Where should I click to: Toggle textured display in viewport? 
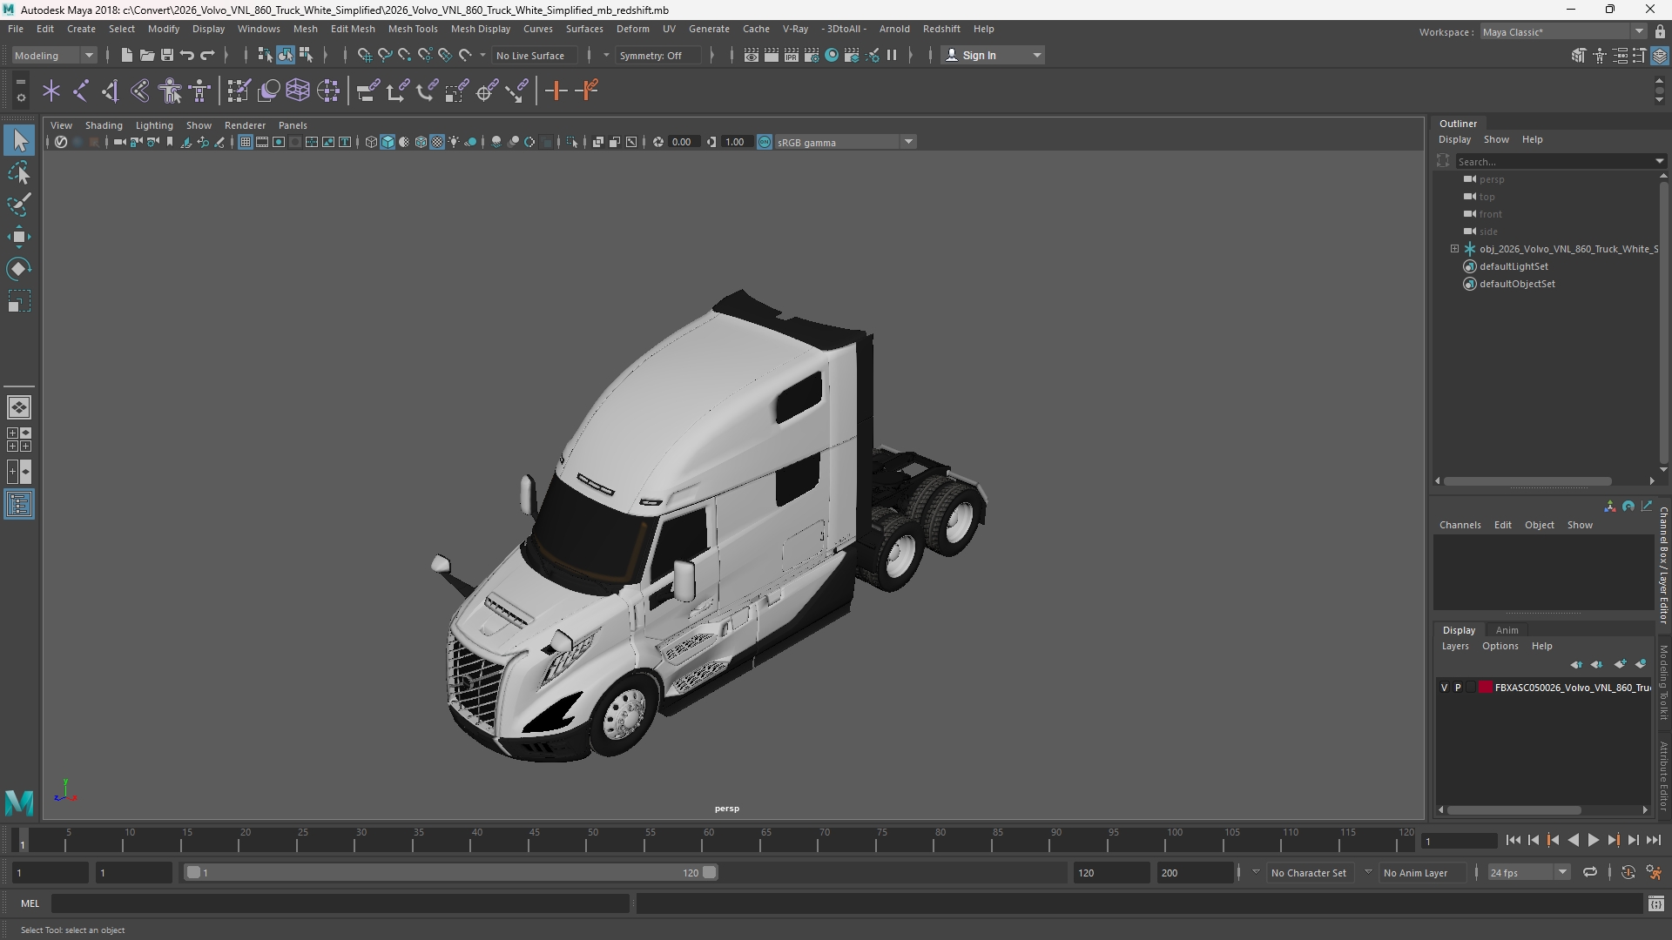[437, 142]
